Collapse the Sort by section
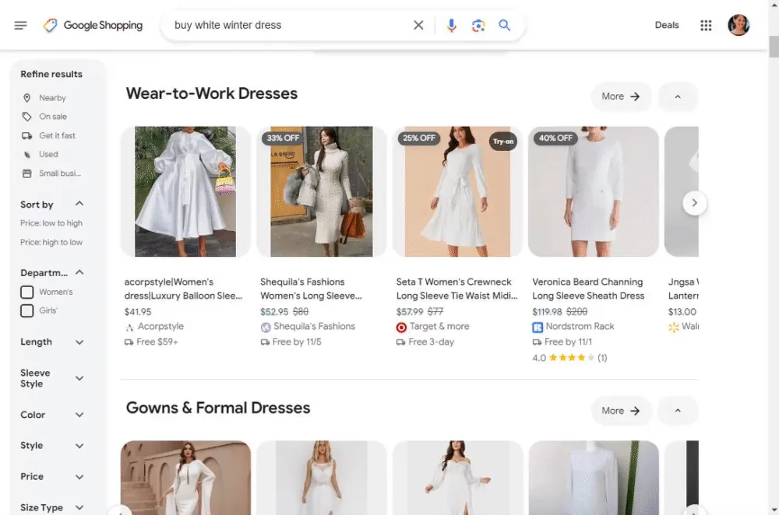Image resolution: width=779 pixels, height=515 pixels. (79, 204)
